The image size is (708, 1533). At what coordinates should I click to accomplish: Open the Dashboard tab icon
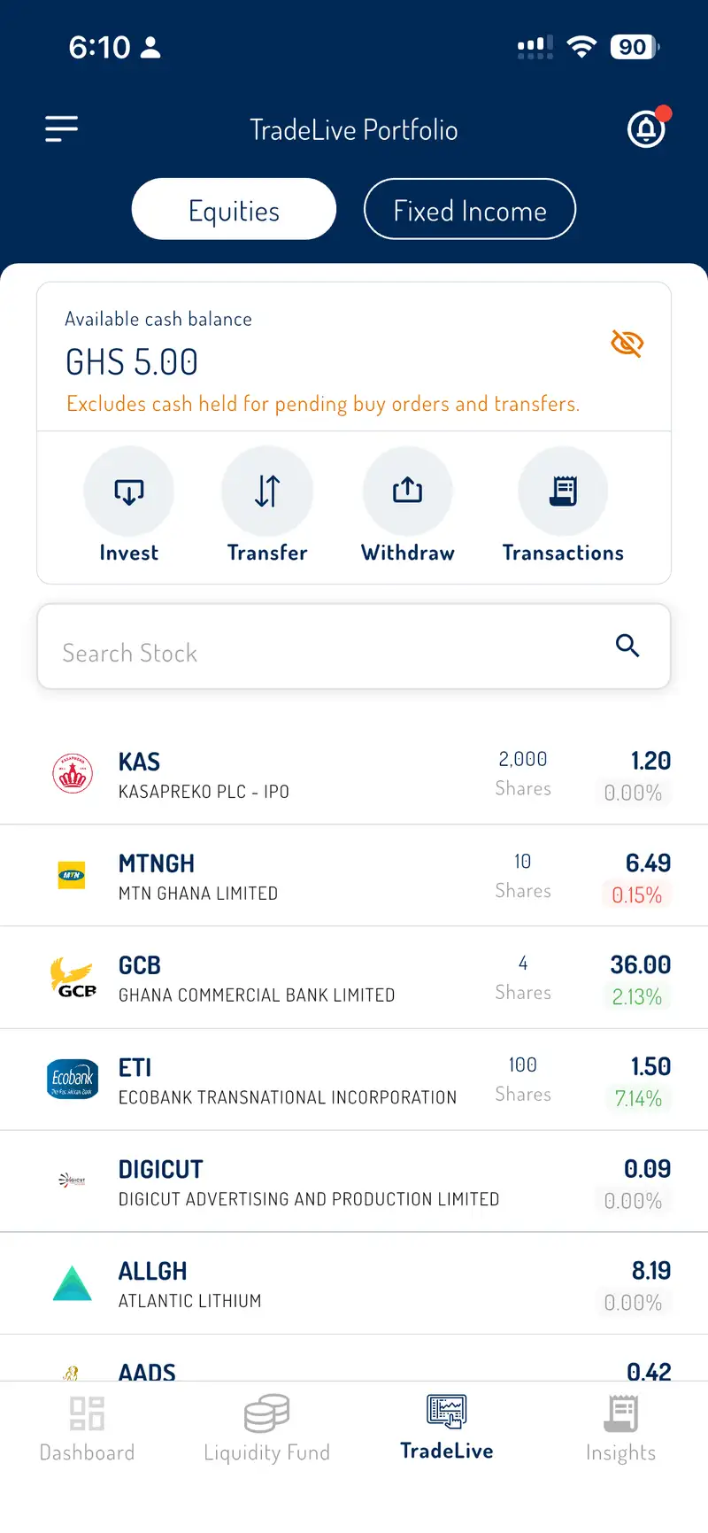[x=88, y=1413]
